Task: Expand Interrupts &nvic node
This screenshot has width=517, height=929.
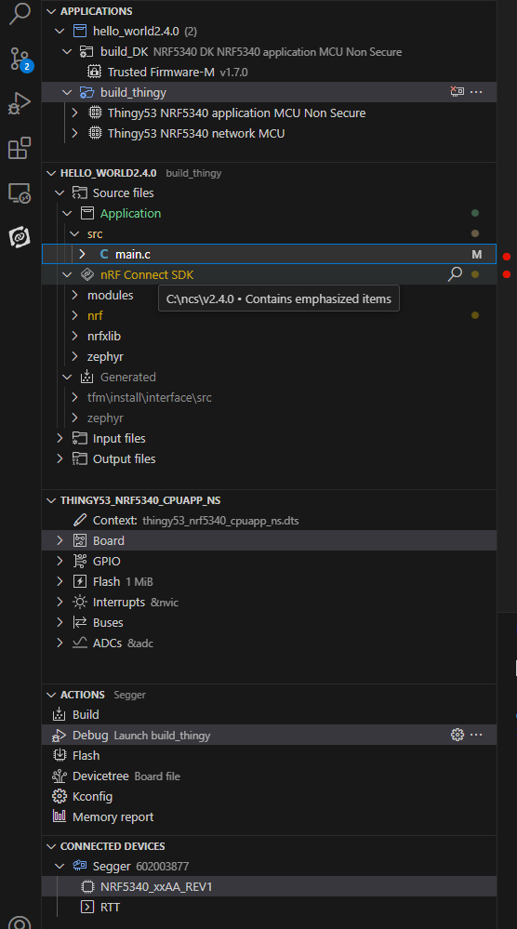Action: point(60,602)
